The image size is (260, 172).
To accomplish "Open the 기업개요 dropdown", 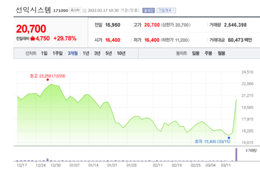I will (x=166, y=10).
